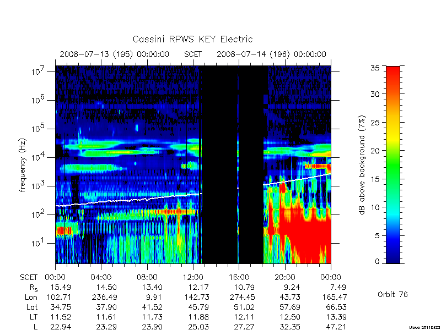This screenshot has height=330, width=441.
Task: Click the colorbar tick label '0'
Action: click(377, 261)
